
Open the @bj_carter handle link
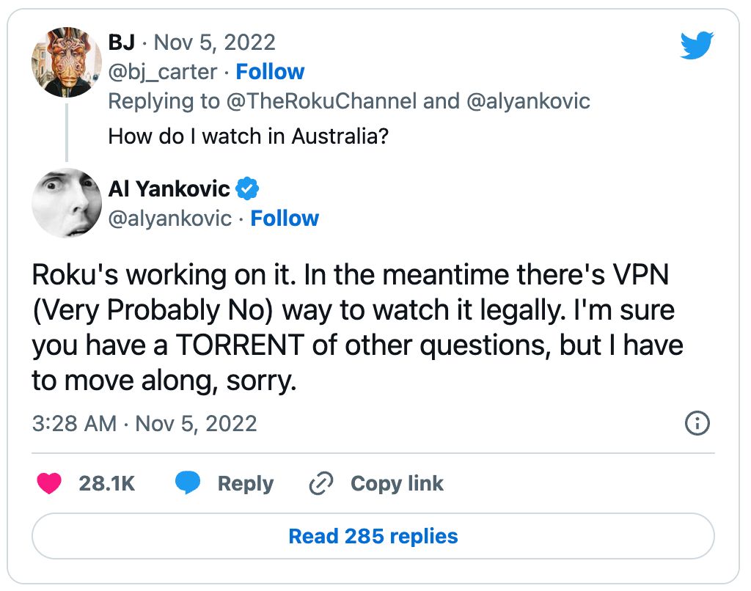(x=162, y=72)
